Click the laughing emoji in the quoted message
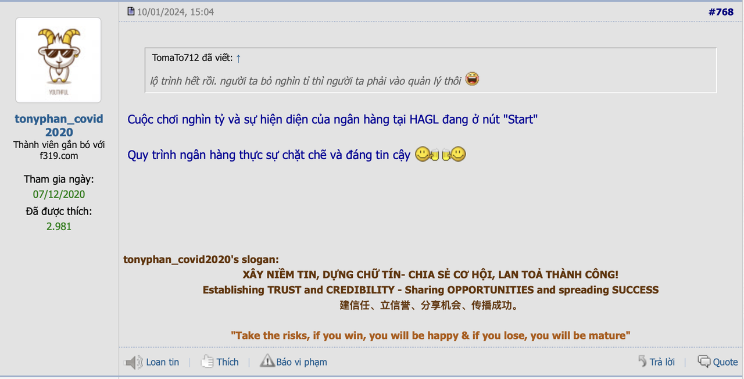The width and height of the screenshot is (744, 379). click(472, 80)
